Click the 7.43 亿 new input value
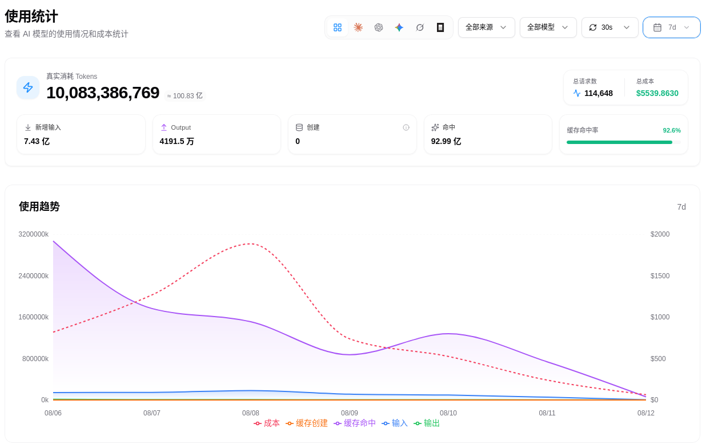 coord(37,141)
